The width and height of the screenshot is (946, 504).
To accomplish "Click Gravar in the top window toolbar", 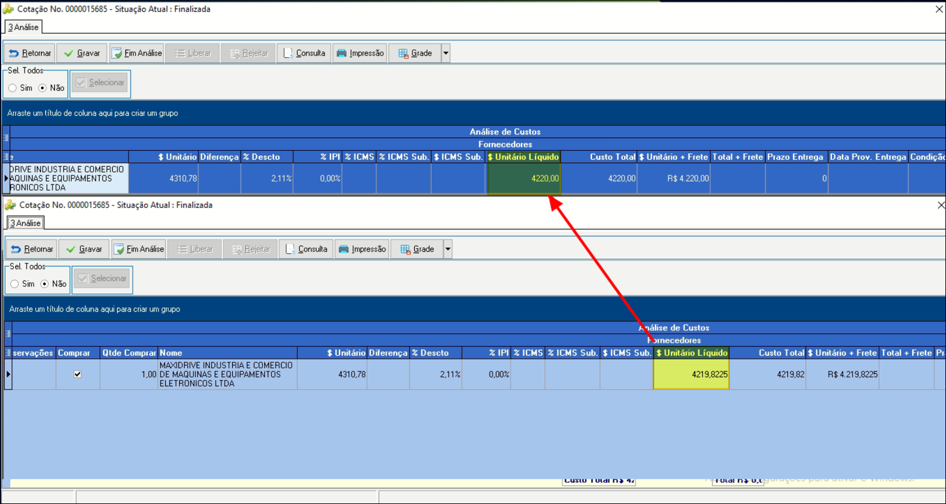I will [82, 53].
